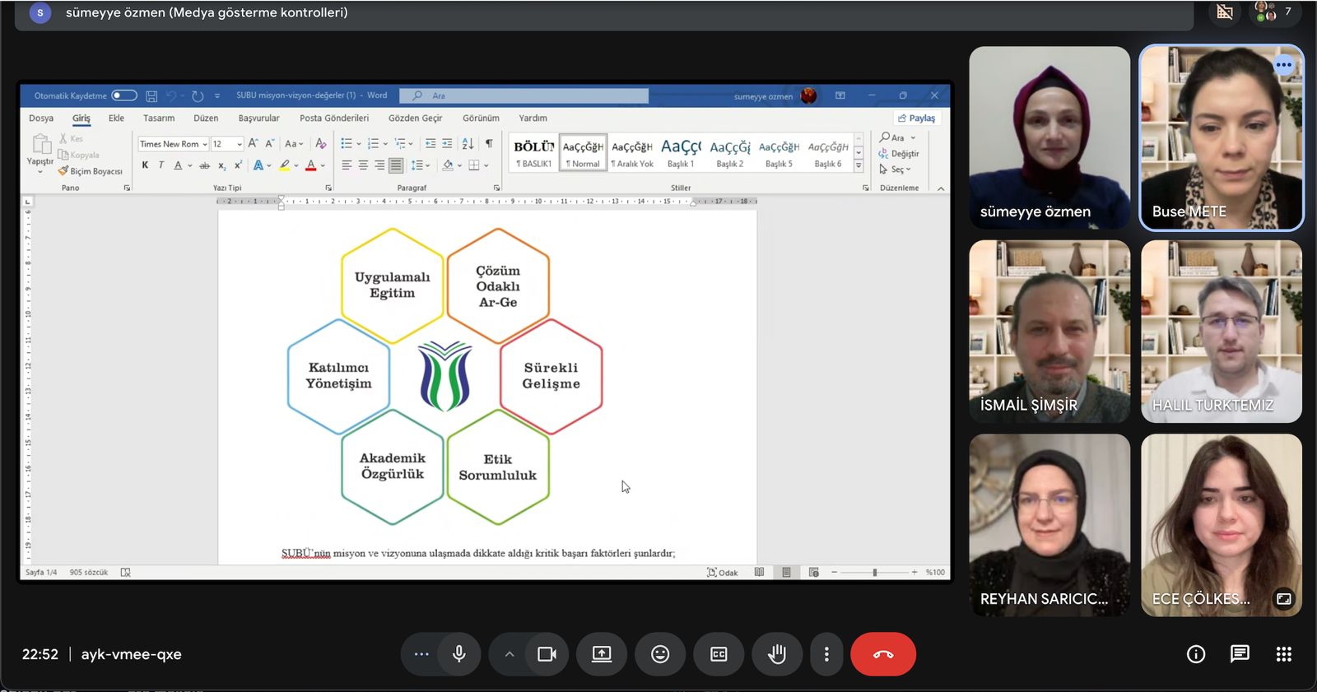The height and width of the screenshot is (692, 1317).
Task: Open the activities grid icon
Action: point(1283,654)
